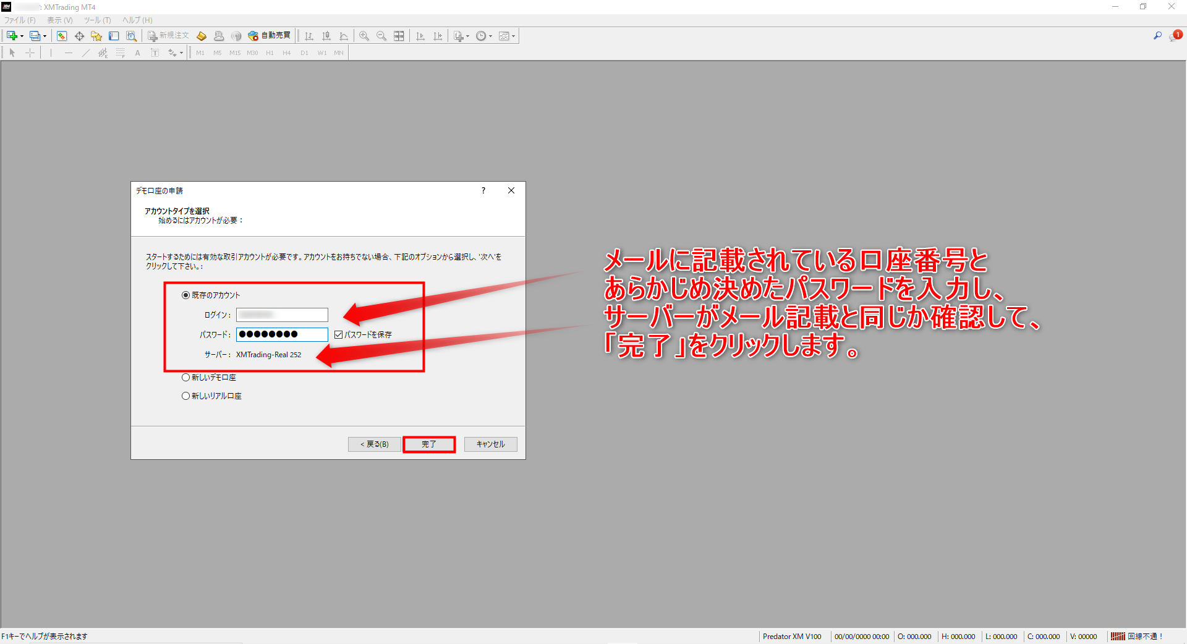Viewport: 1187px width, 644px height.
Task: Toggle the 自動売買 auto trading button
Action: (270, 36)
